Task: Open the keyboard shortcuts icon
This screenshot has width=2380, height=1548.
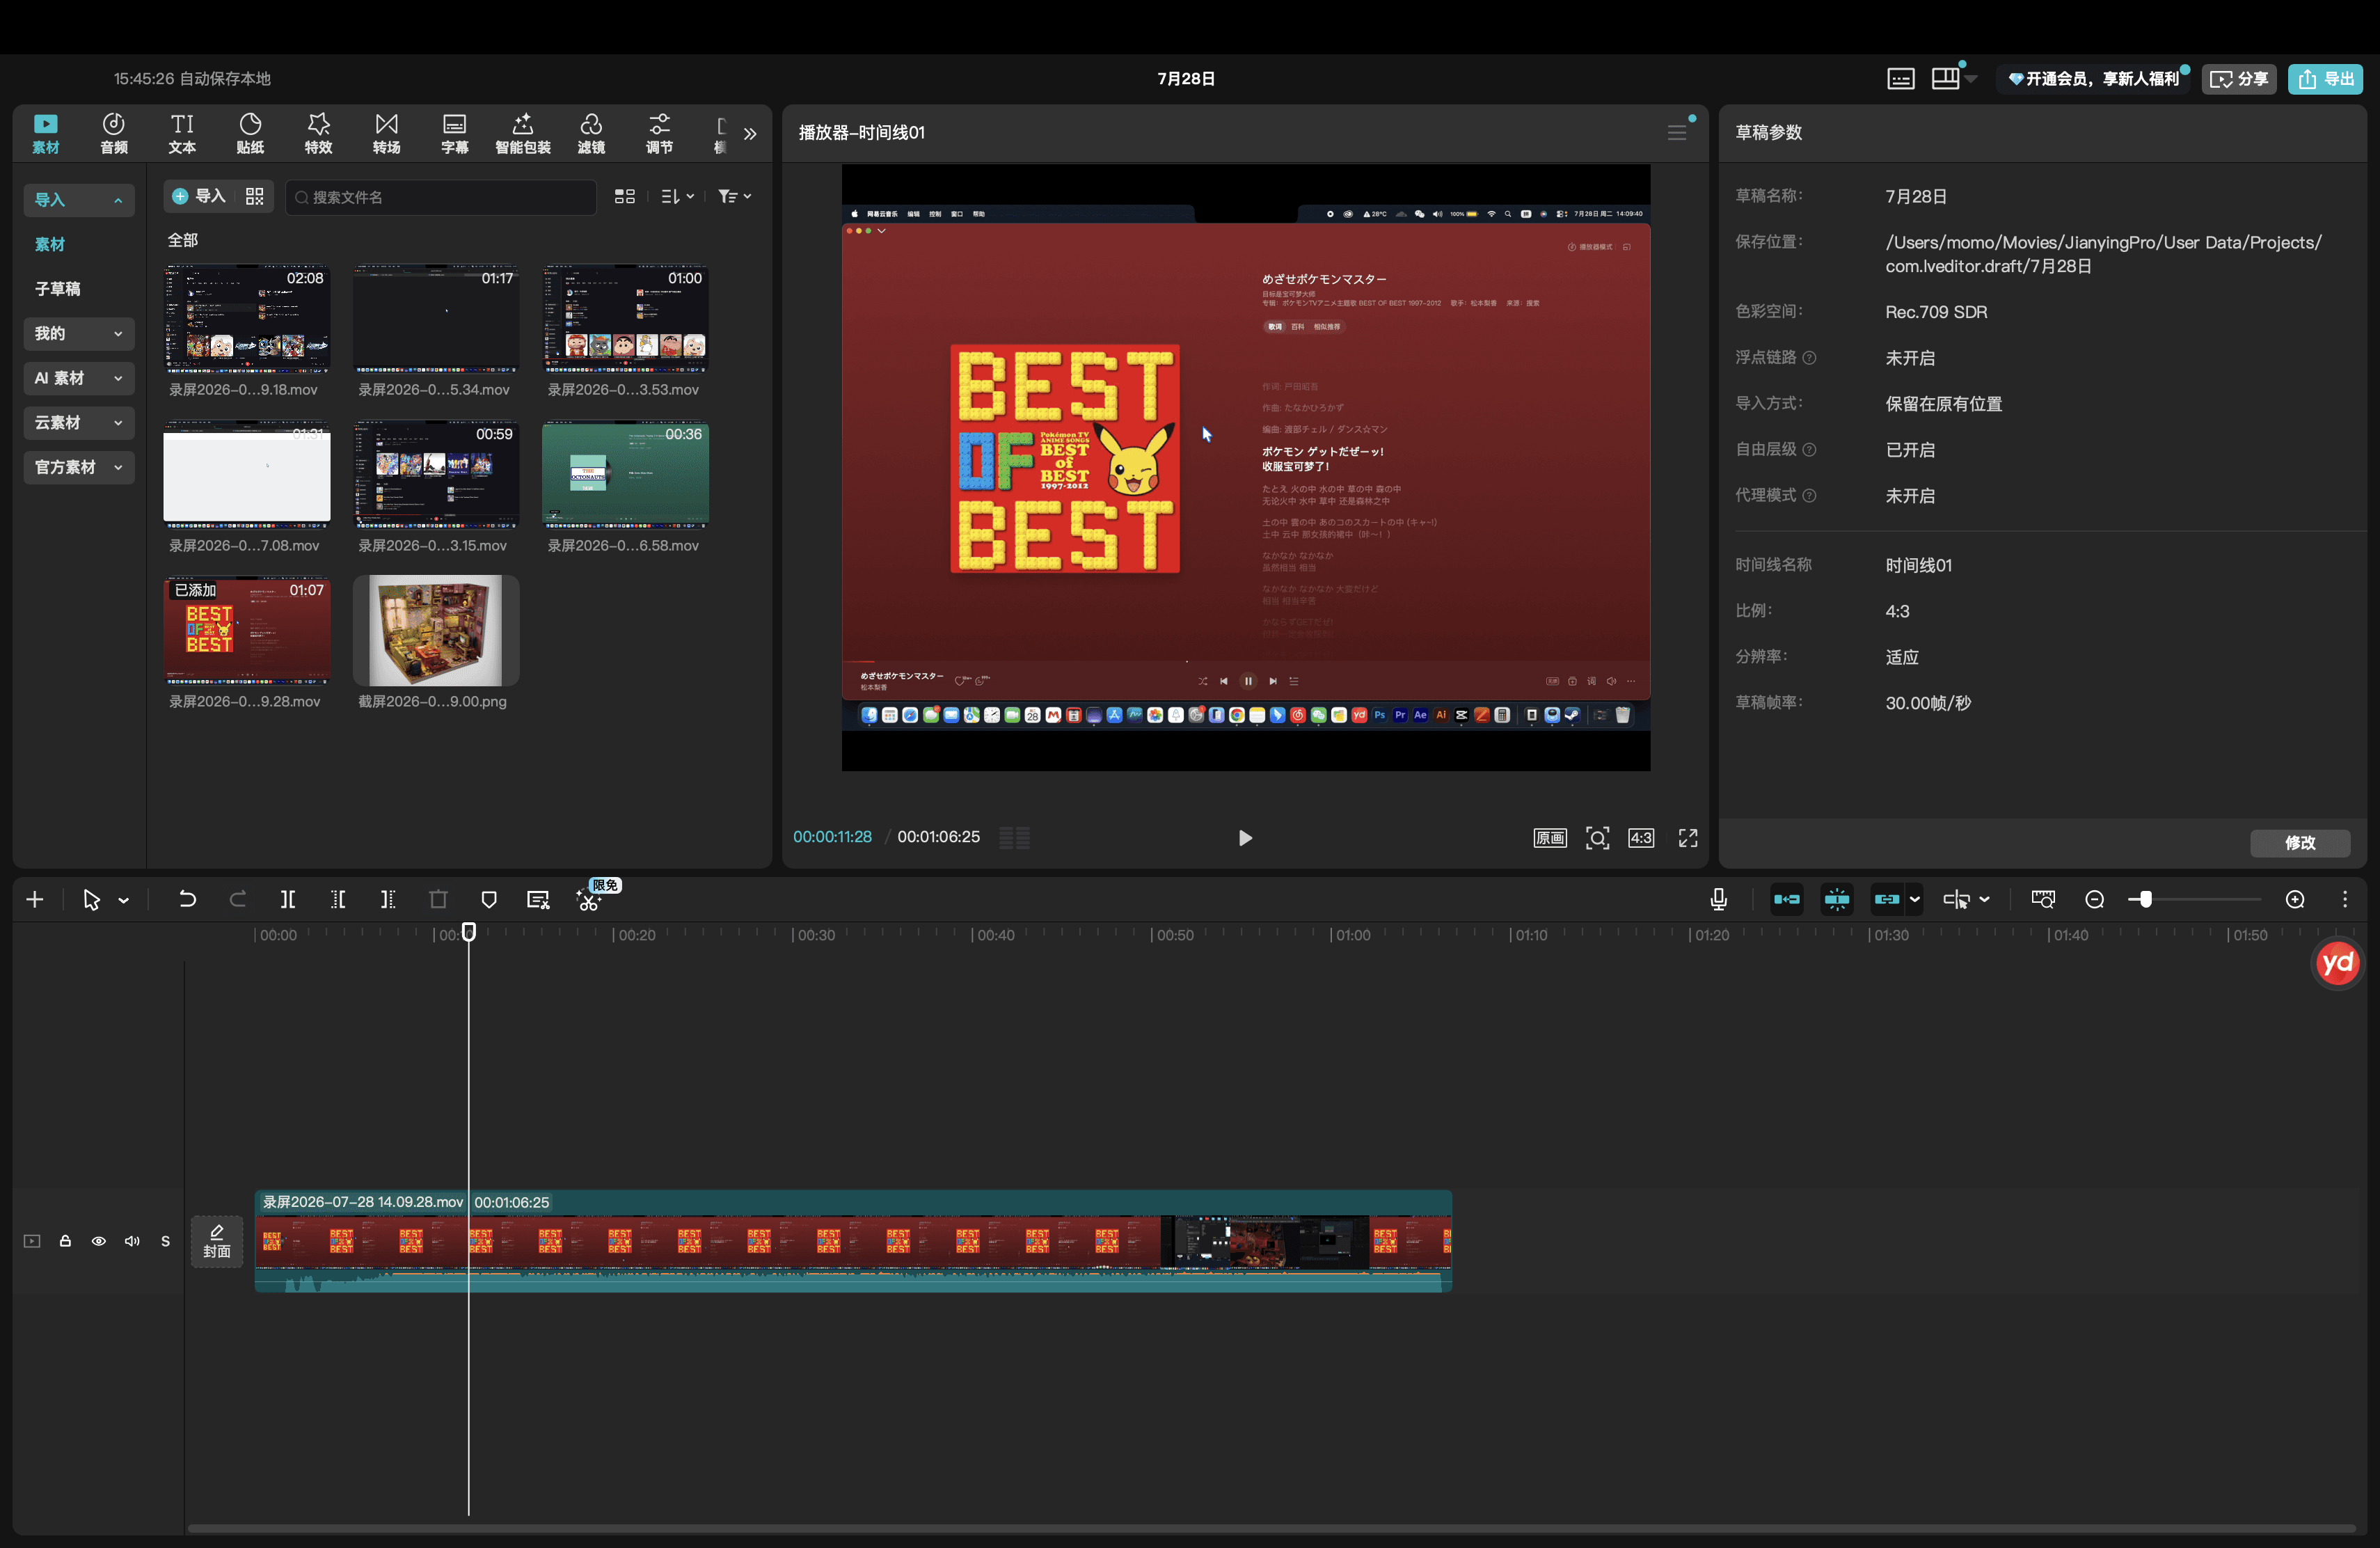Action: 1901,79
